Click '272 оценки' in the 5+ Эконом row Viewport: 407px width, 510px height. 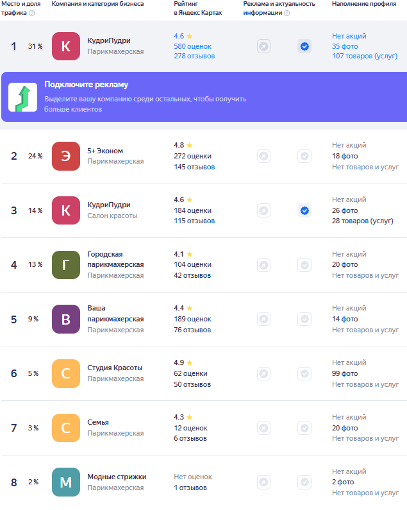pos(192,156)
